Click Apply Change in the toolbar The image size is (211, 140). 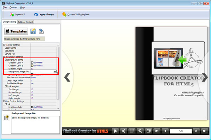[x=44, y=14]
